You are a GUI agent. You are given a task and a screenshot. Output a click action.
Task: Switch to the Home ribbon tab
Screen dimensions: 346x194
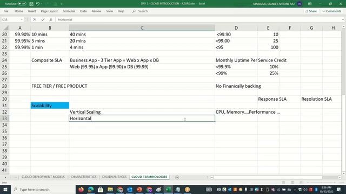point(19,11)
